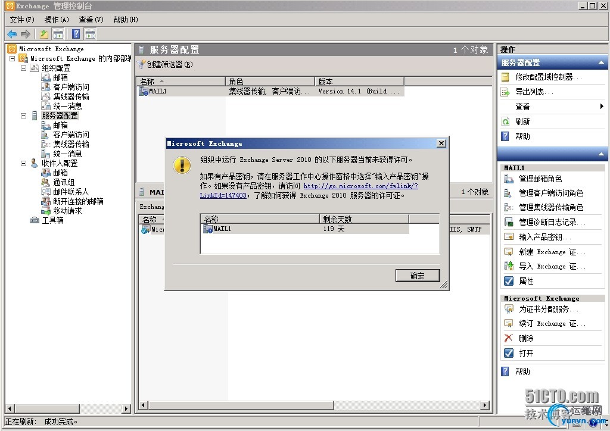
Task: Collapse the 收件人配置 tree node
Action: (23, 163)
